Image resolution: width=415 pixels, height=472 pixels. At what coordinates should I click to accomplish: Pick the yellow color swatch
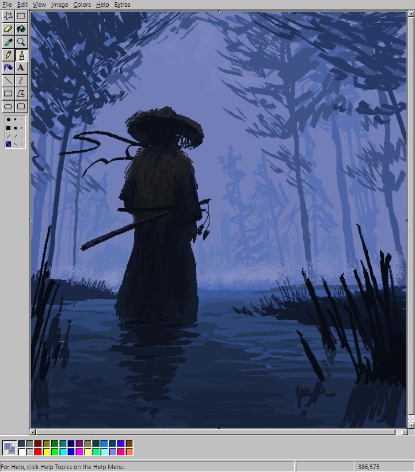pos(46,452)
